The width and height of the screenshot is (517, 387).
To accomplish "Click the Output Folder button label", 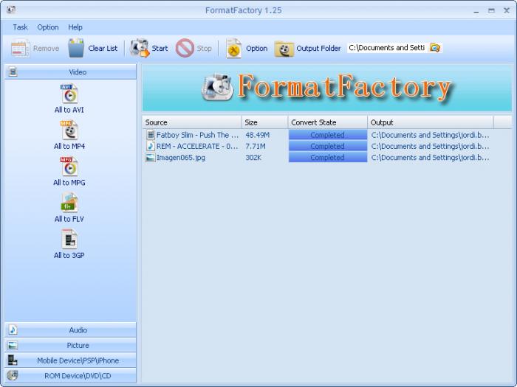I will pyautogui.click(x=318, y=49).
